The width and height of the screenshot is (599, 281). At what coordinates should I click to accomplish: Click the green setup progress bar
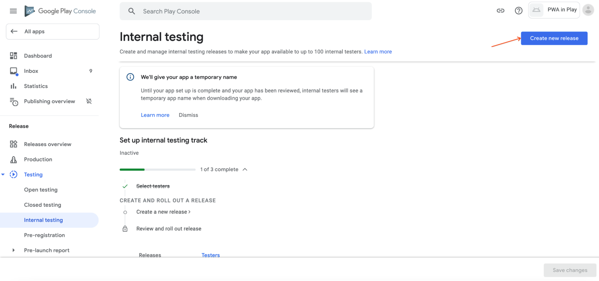[132, 169]
